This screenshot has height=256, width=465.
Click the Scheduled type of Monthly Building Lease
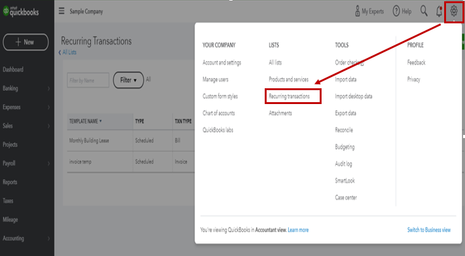(x=145, y=141)
